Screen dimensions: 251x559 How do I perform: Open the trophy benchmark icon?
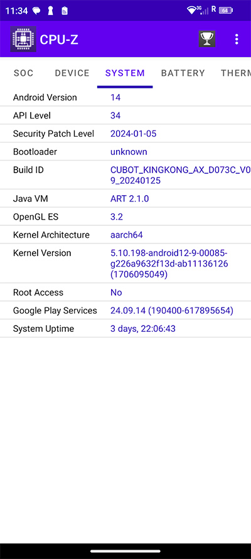pyautogui.click(x=207, y=39)
